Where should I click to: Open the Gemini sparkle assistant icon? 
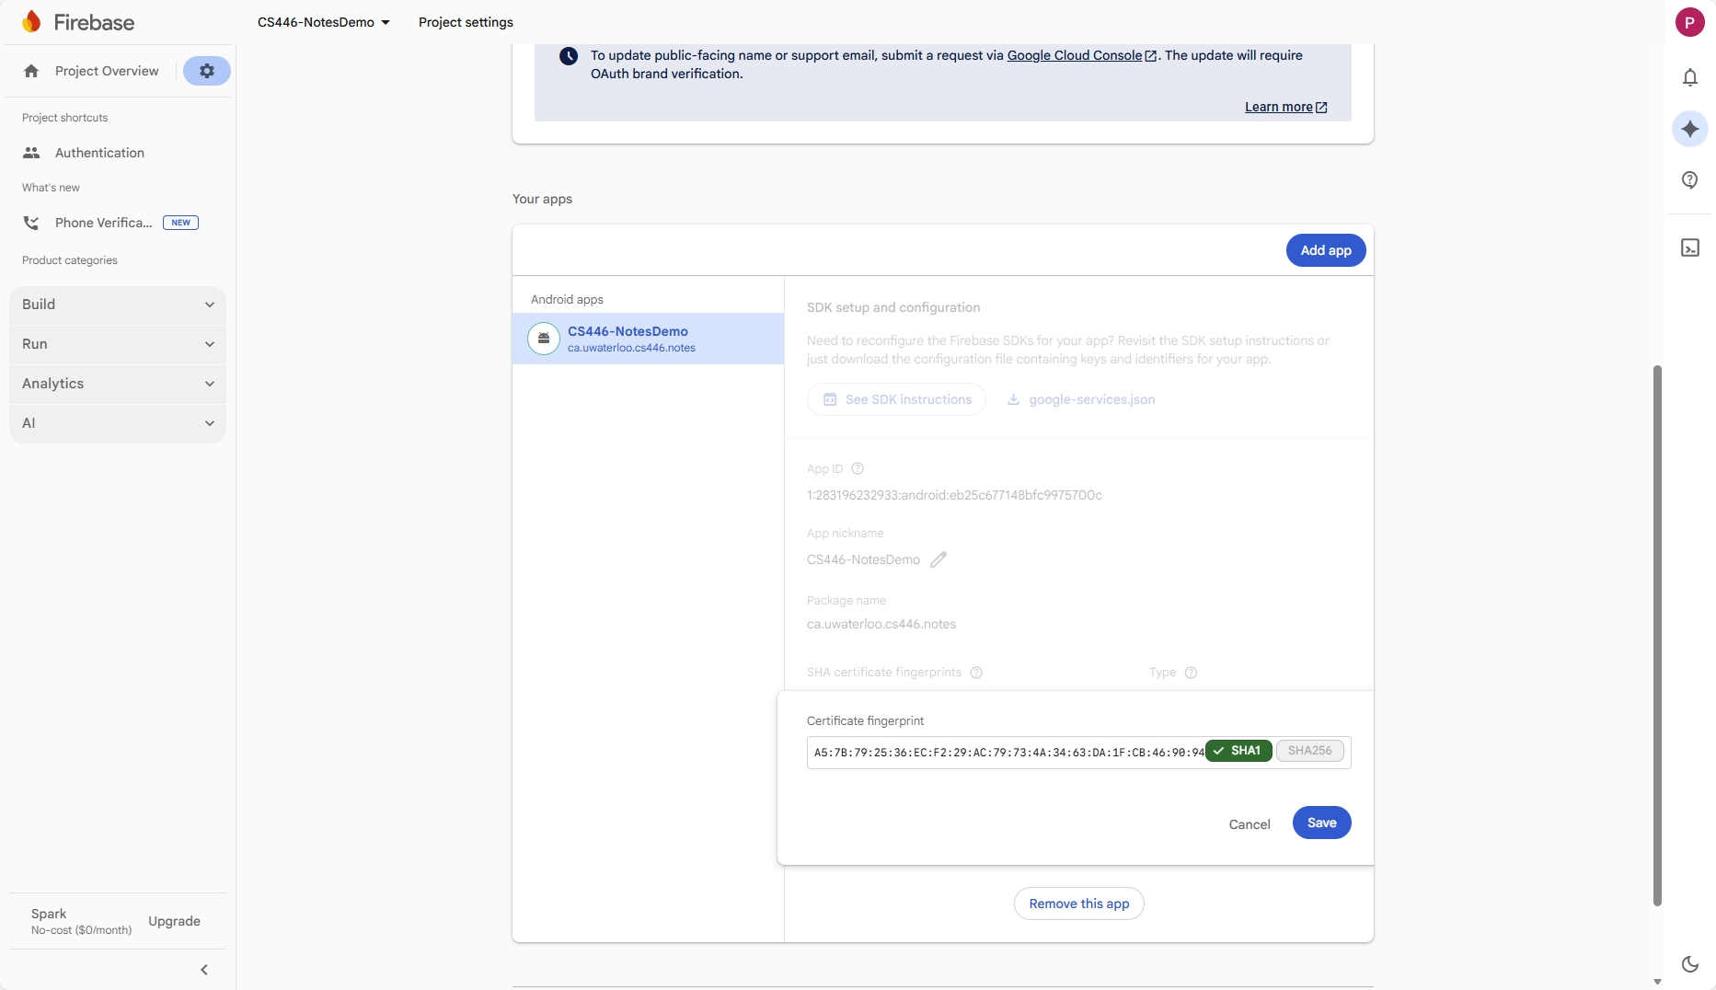tap(1689, 129)
